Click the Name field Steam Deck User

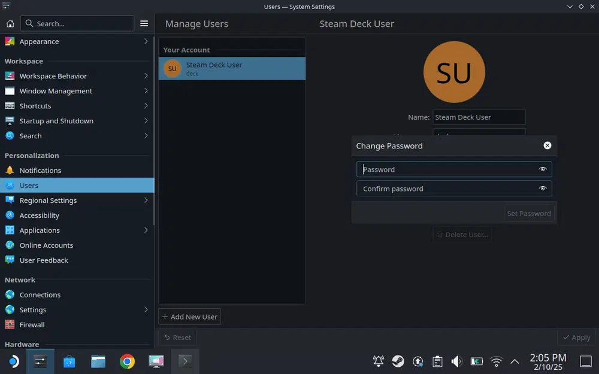(x=479, y=117)
